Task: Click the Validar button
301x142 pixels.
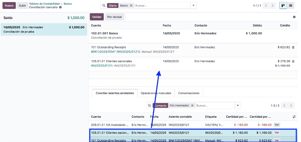Action: pos(97,17)
